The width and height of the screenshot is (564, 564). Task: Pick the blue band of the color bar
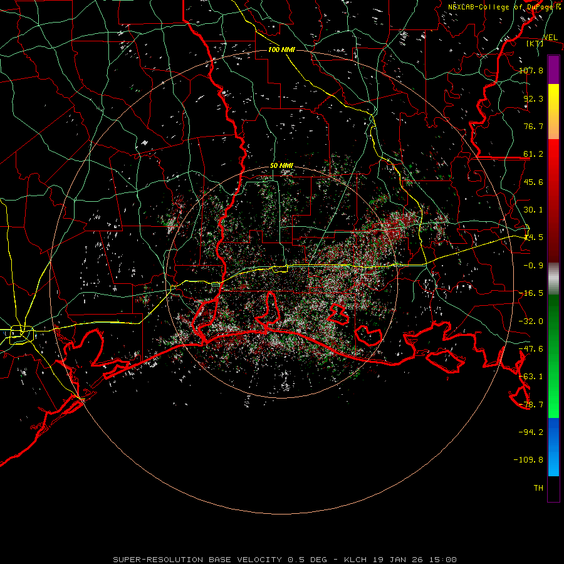553,447
